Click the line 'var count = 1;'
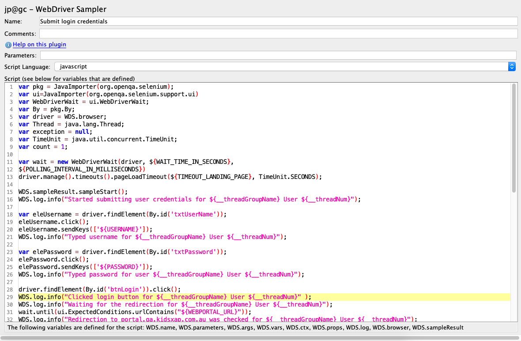The width and height of the screenshot is (521, 341). pos(43,147)
